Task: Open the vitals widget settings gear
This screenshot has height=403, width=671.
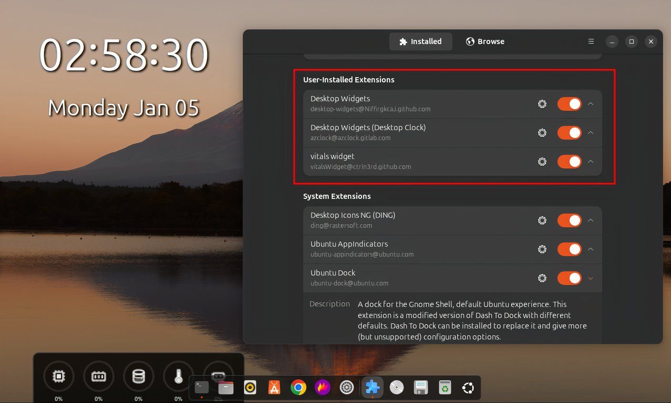Action: 542,162
